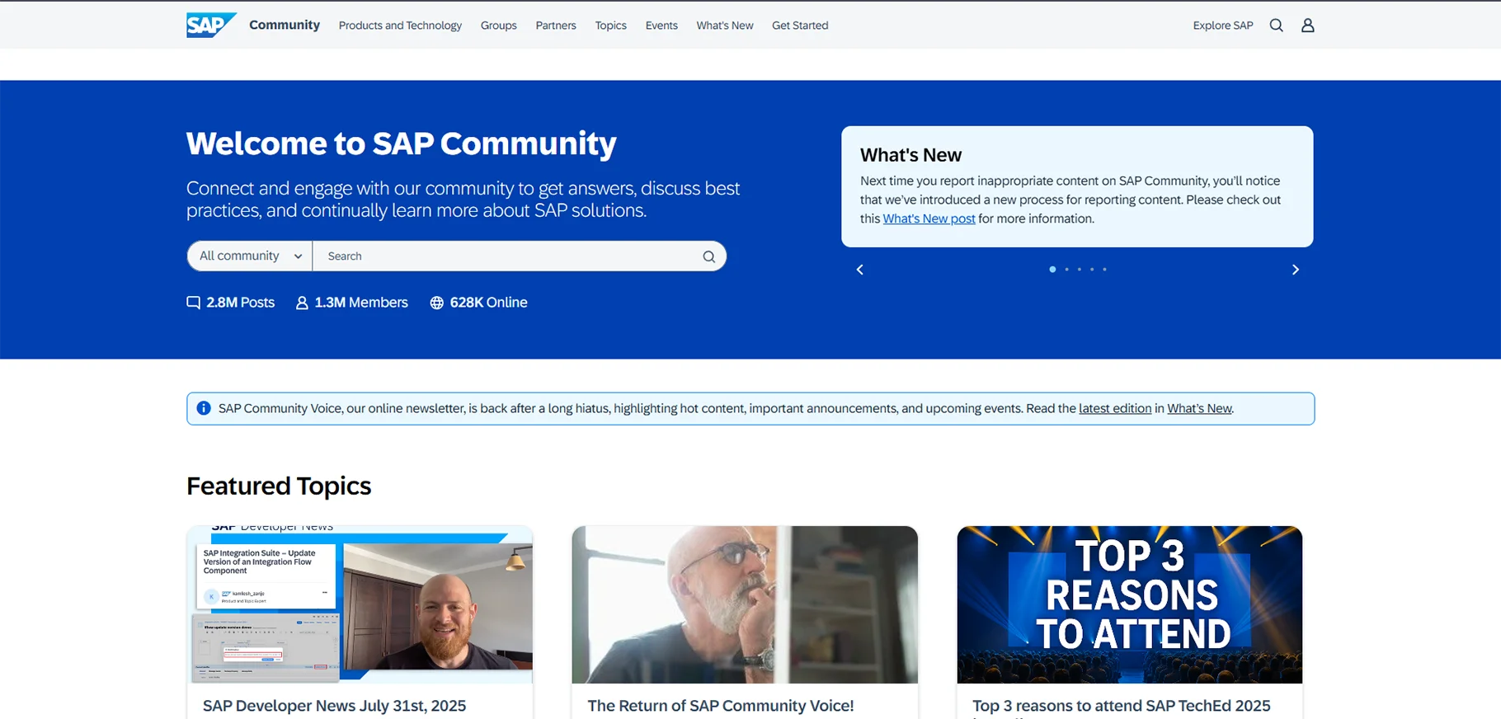Click the 628K Online text

click(489, 303)
